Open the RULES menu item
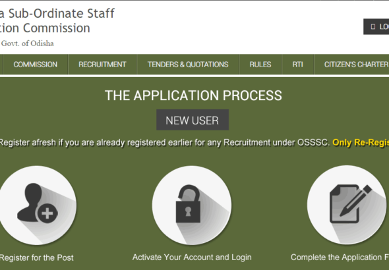This screenshot has height=270, width=389. (x=260, y=65)
